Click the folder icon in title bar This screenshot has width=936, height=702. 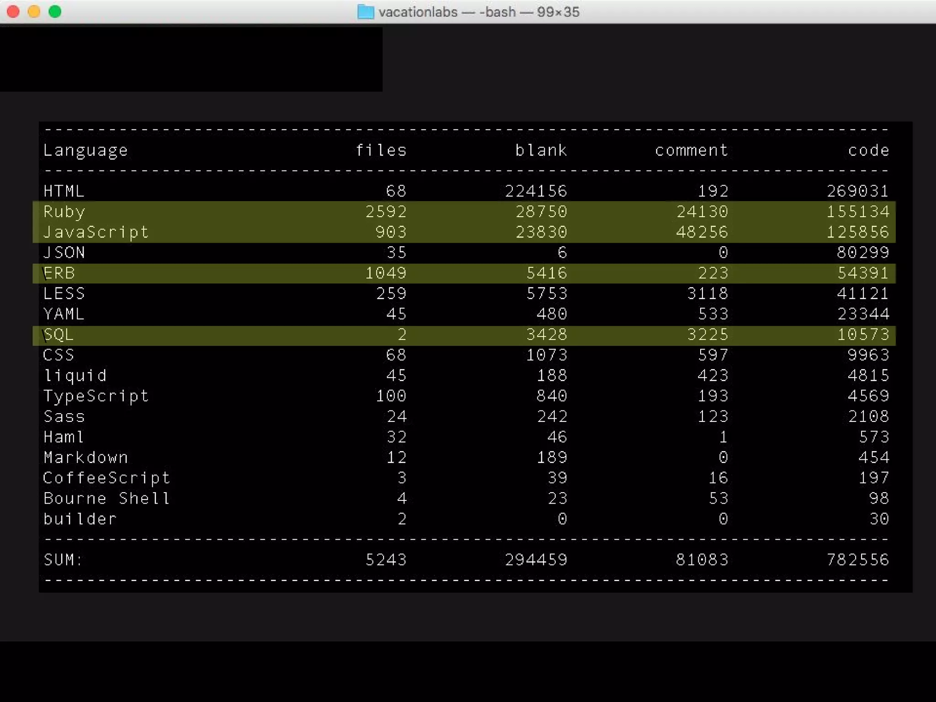click(365, 12)
